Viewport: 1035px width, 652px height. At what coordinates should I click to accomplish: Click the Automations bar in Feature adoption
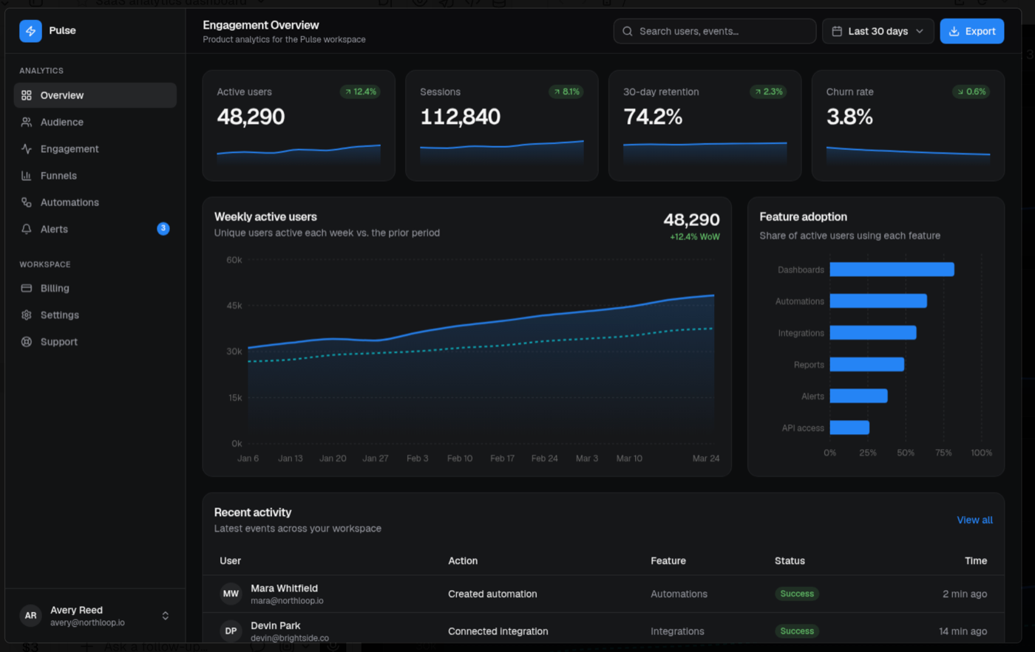pyautogui.click(x=878, y=301)
